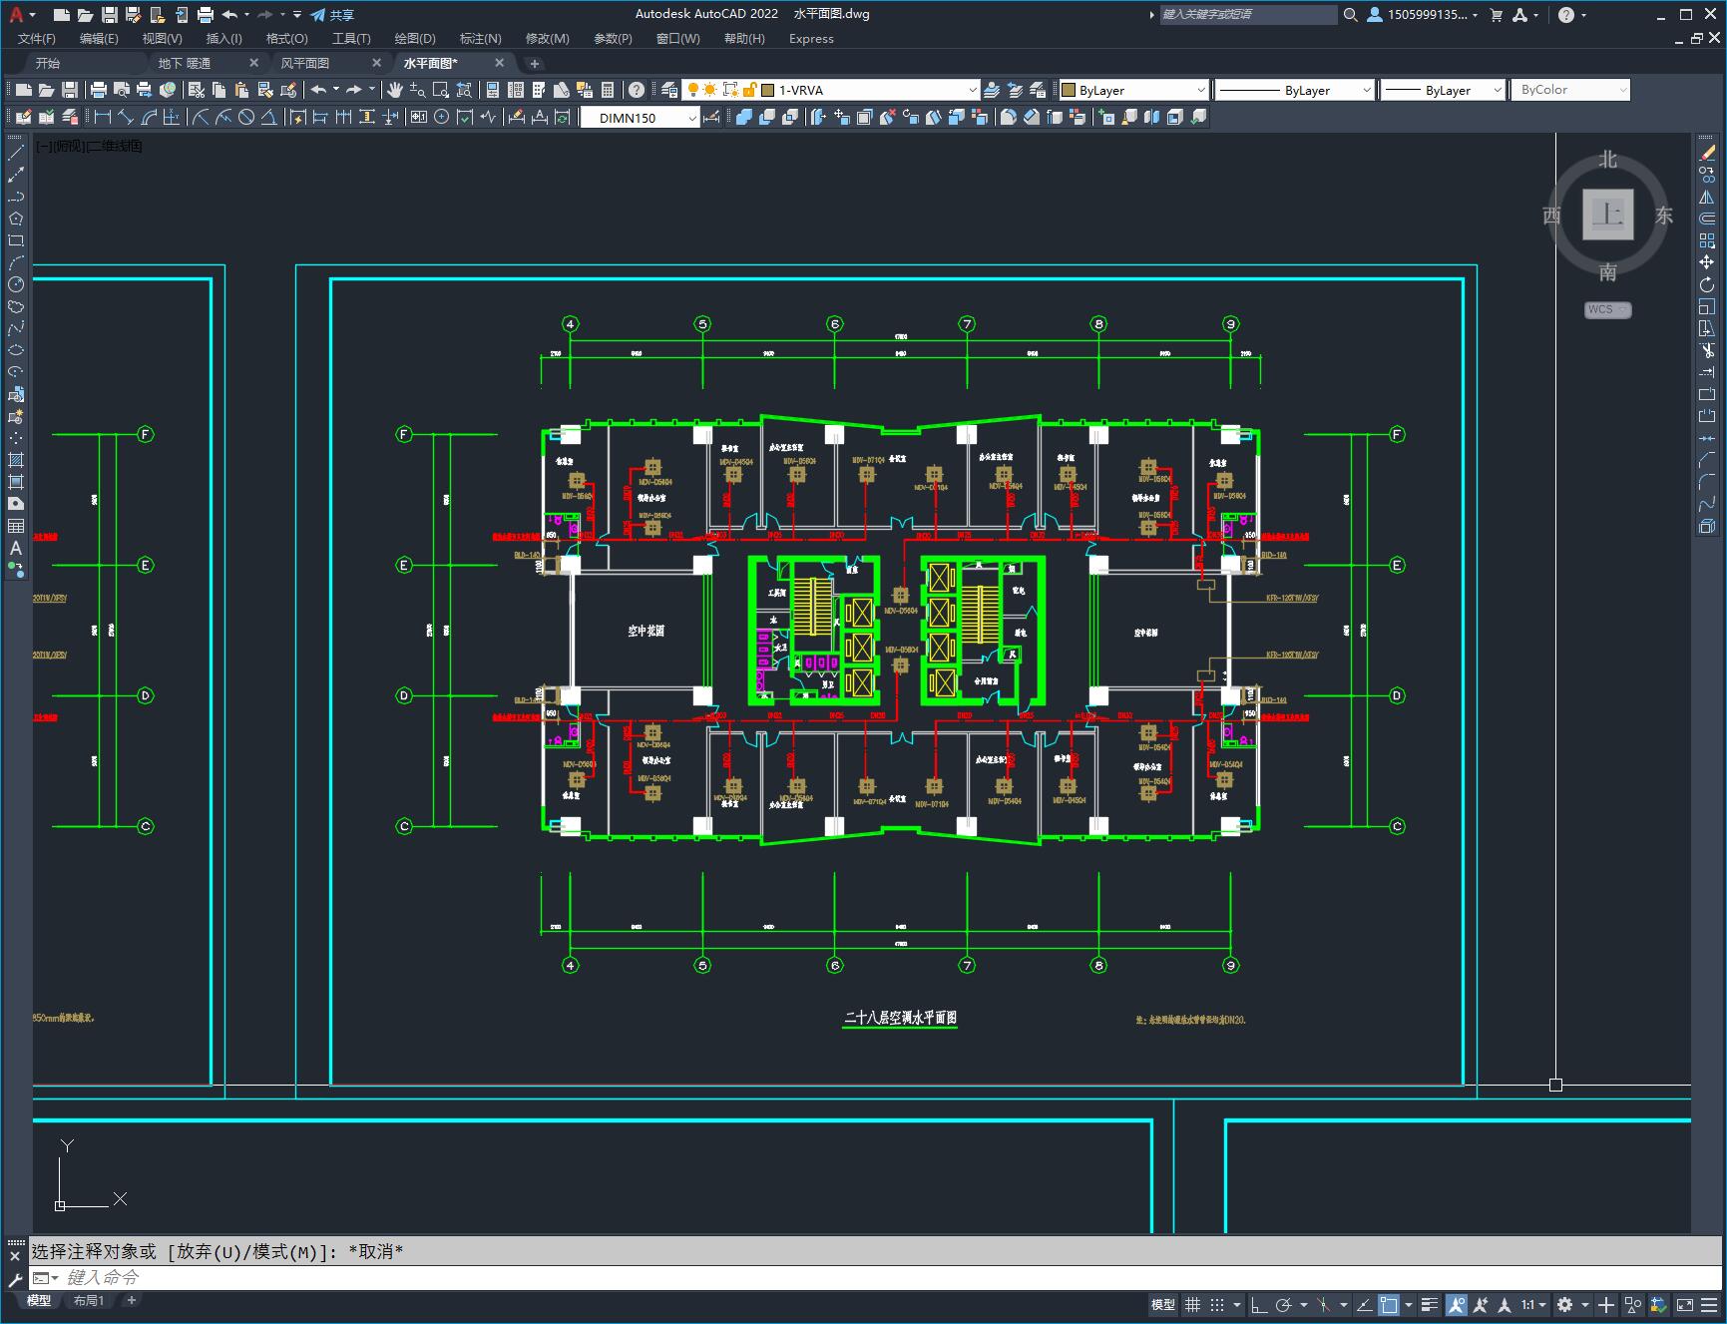Image resolution: width=1727 pixels, height=1324 pixels.
Task: Select the Rectangle draw tool
Action: tap(16, 240)
